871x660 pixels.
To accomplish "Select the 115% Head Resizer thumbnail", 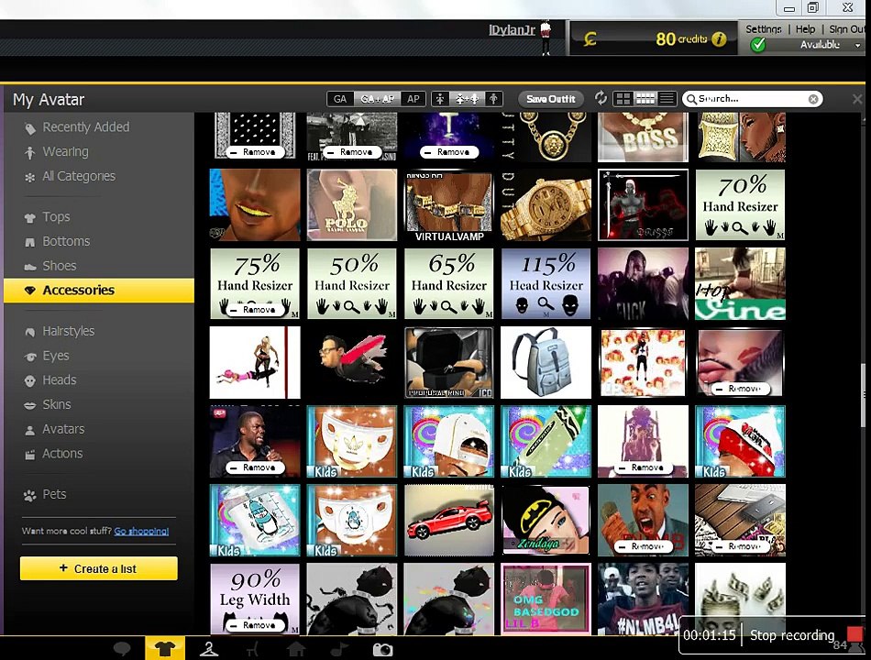I will tap(546, 283).
